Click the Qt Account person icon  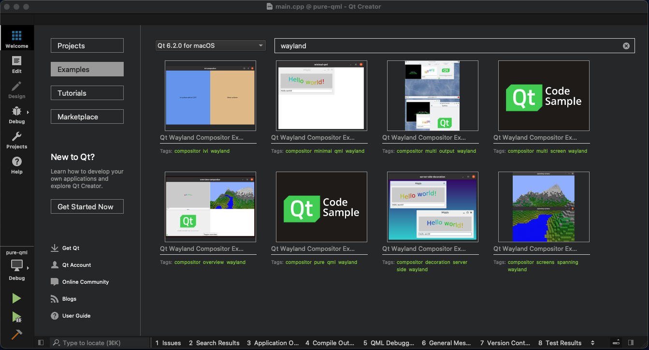tap(55, 265)
